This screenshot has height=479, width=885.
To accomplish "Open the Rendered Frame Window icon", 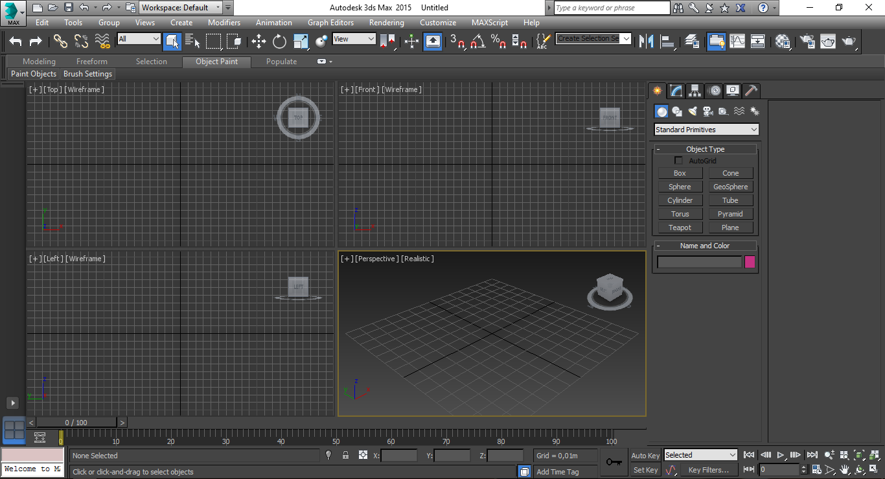I will [x=828, y=41].
